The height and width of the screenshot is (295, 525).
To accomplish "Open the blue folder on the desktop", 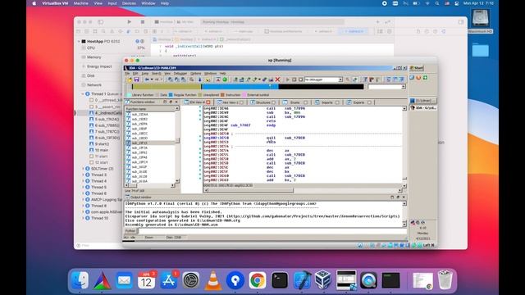I will pos(481,49).
